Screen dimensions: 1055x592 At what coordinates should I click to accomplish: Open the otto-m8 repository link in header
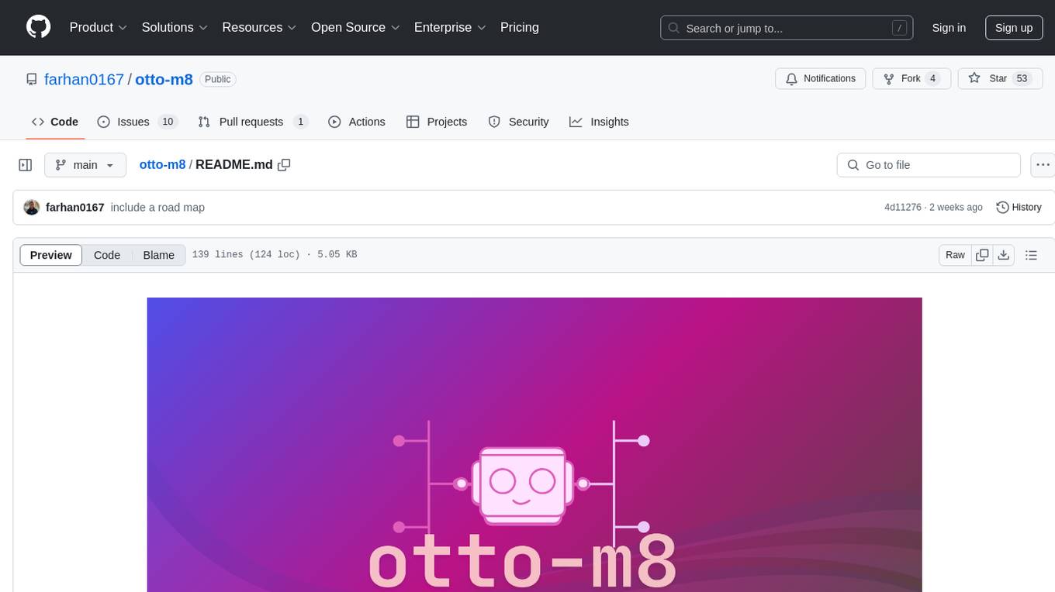164,79
